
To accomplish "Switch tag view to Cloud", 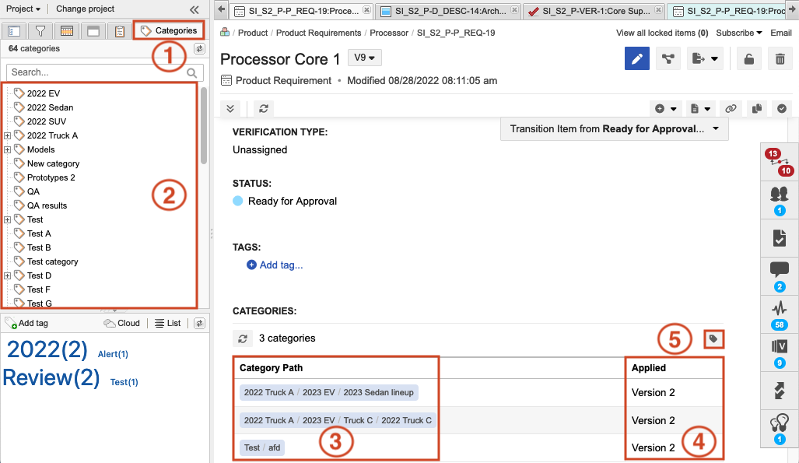I will coord(122,323).
